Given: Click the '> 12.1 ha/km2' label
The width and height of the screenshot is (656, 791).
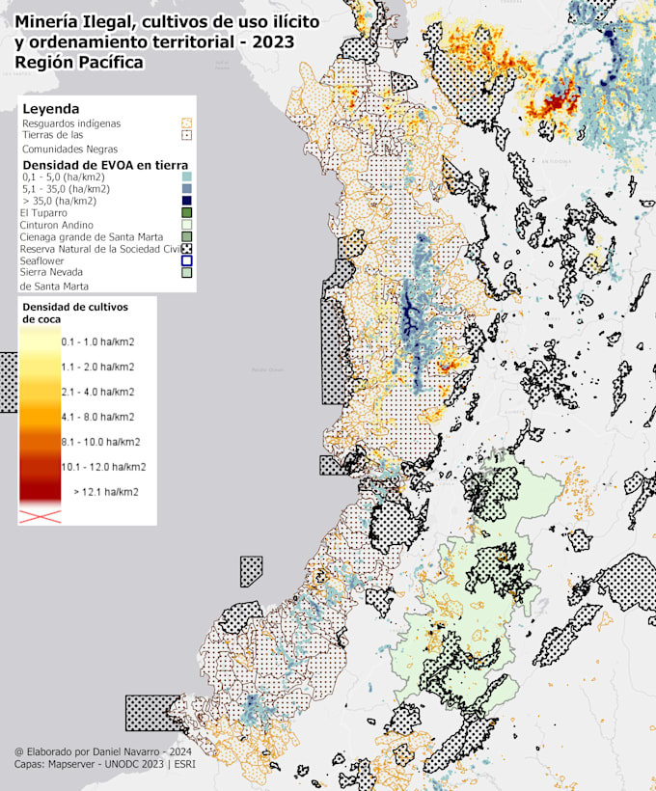Looking at the screenshot, I should tap(106, 492).
